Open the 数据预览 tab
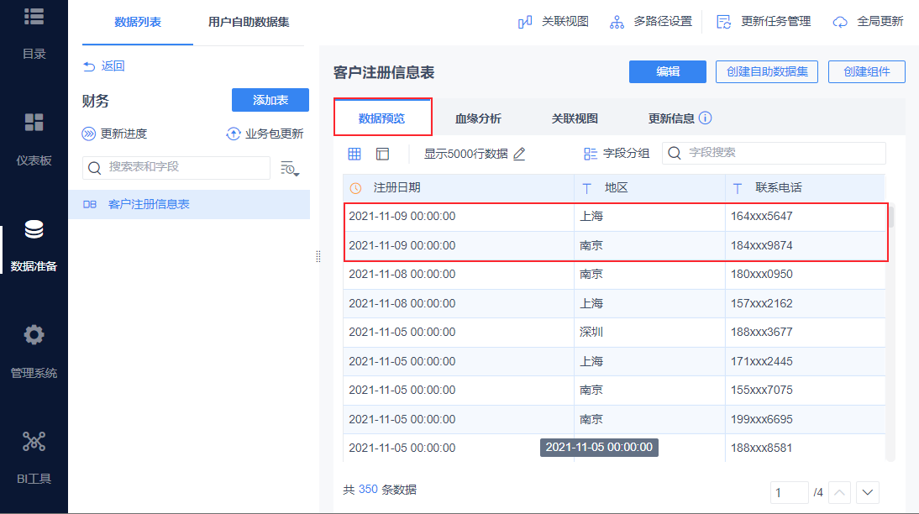Screen dimensions: 919x514 [382, 118]
